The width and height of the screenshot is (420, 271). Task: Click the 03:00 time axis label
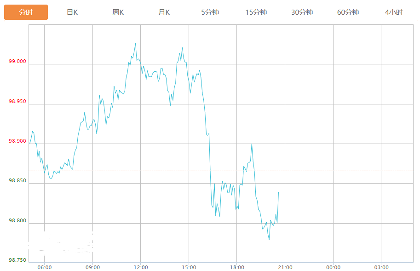coord(381,267)
